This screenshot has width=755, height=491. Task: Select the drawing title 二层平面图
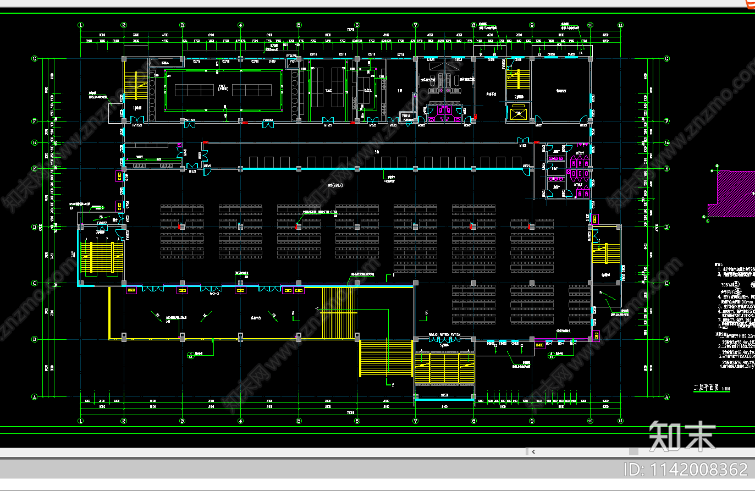pyautogui.click(x=706, y=388)
